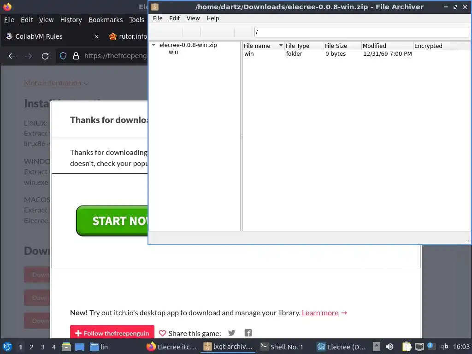Click Follow thefreepenguin button
The width and height of the screenshot is (472, 354).
(112, 333)
